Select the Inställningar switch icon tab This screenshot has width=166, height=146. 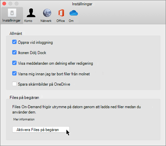tap(12, 15)
